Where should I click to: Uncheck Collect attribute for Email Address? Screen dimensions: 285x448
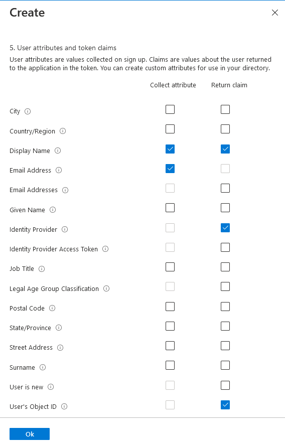(170, 169)
